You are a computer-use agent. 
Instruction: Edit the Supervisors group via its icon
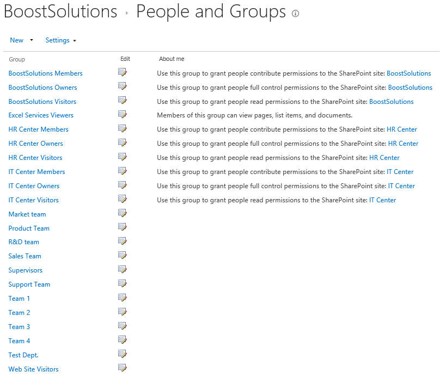tap(123, 270)
